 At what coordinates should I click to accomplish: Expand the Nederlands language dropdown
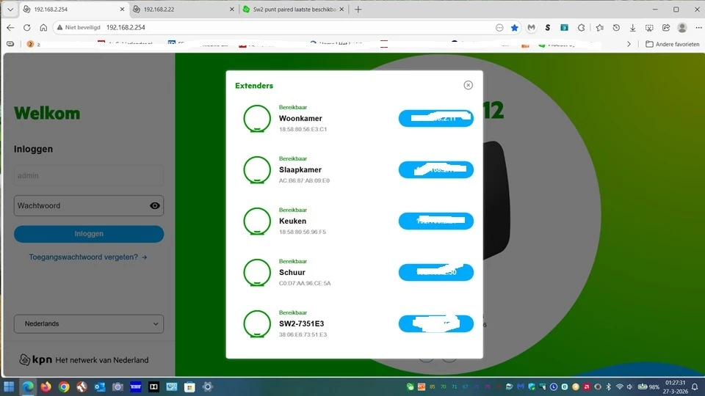click(x=89, y=323)
